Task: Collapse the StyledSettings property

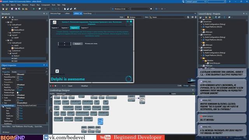Action: point(3,105)
